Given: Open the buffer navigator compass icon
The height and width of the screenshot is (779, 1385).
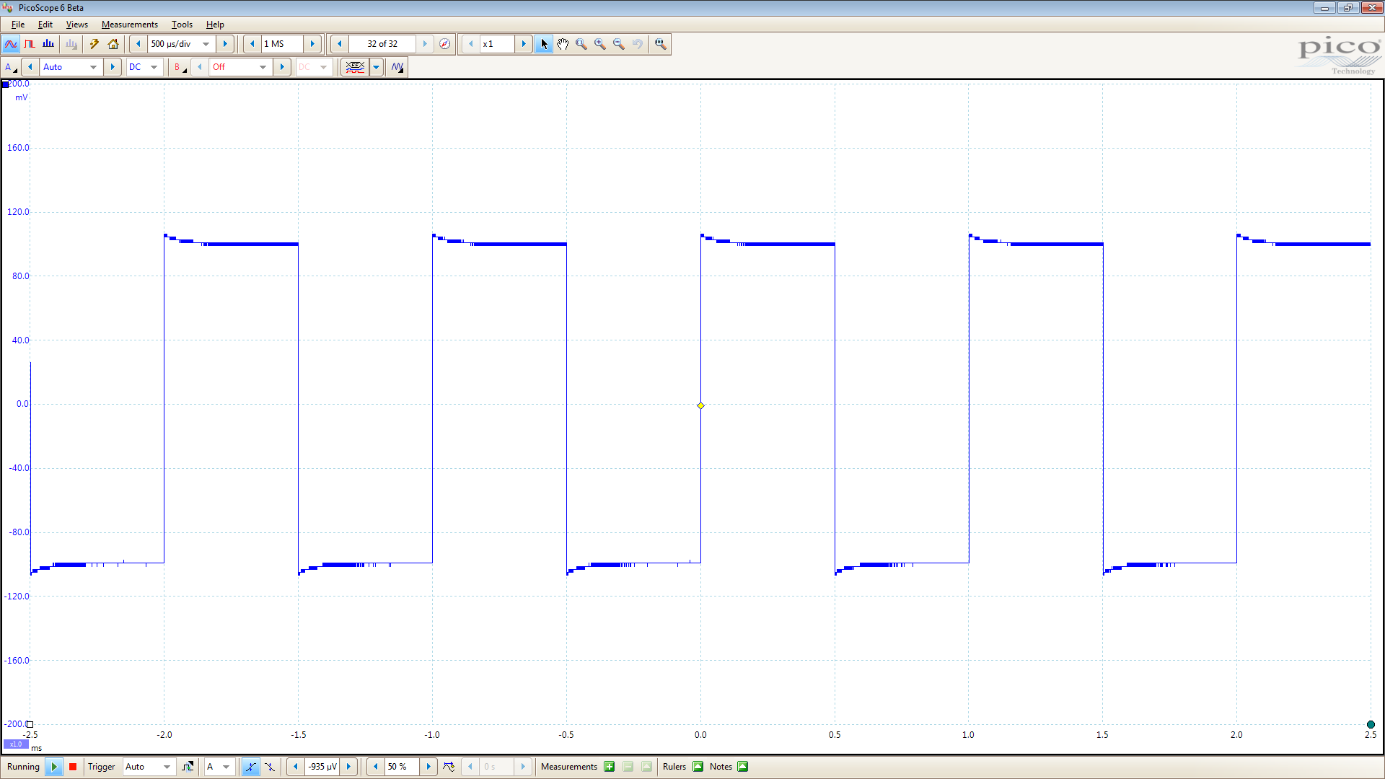Looking at the screenshot, I should (445, 44).
